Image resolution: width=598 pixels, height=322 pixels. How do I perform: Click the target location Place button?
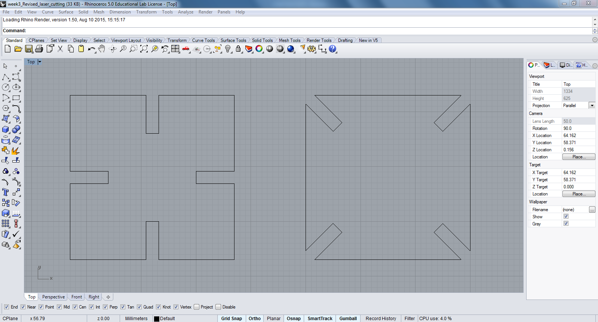click(x=579, y=194)
